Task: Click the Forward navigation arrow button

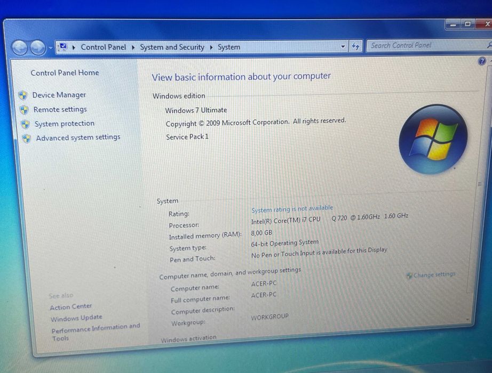Action: click(38, 48)
